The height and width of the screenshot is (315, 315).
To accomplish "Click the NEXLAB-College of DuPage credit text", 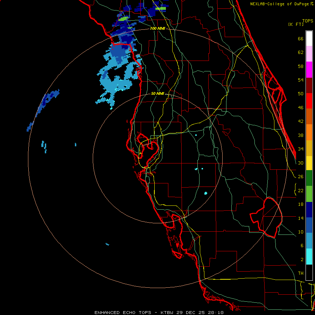I will (x=280, y=4).
